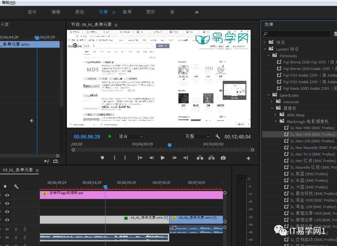Select SL Noir 1965 (BMC ProRes) preset
This screenshot has height=246, width=337.
[312, 128]
